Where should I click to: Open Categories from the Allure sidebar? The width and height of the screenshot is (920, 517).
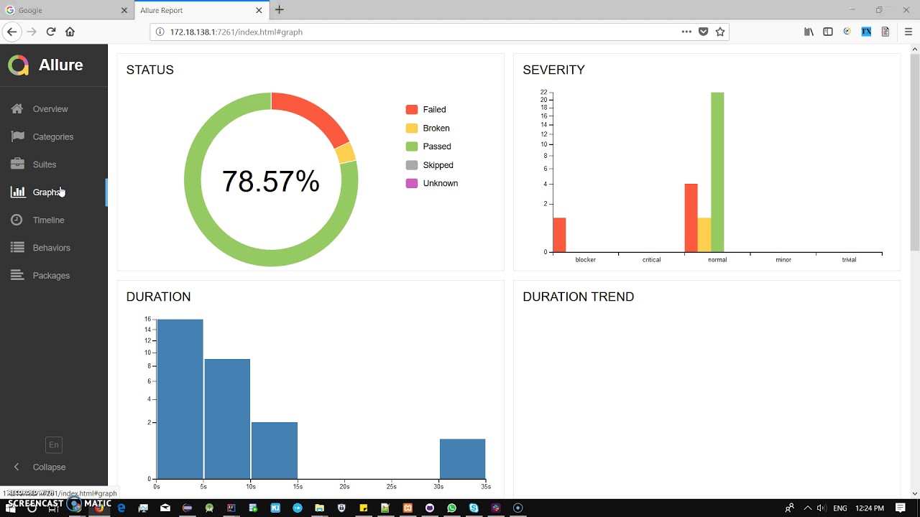(53, 136)
